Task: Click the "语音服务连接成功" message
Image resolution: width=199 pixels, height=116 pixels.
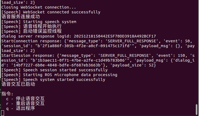Action: 18,17
